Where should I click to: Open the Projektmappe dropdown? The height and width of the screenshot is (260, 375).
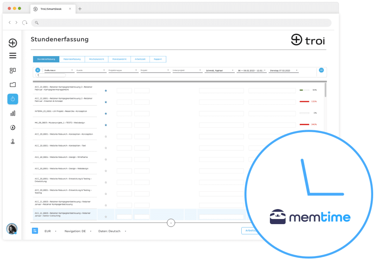[x=123, y=70]
